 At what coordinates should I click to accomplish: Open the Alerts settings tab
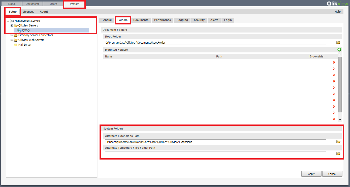point(214,20)
